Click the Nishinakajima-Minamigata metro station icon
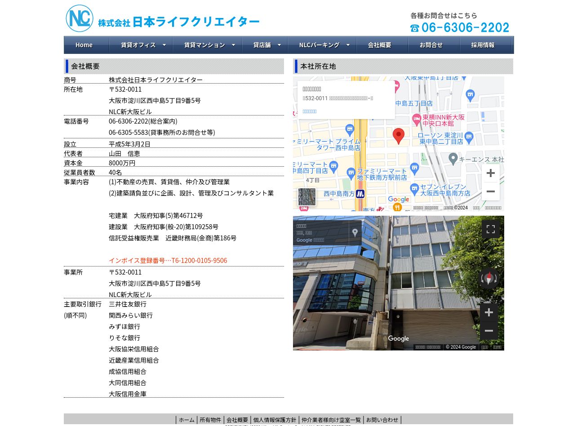Viewport: 577px width, 426px height. (360, 194)
